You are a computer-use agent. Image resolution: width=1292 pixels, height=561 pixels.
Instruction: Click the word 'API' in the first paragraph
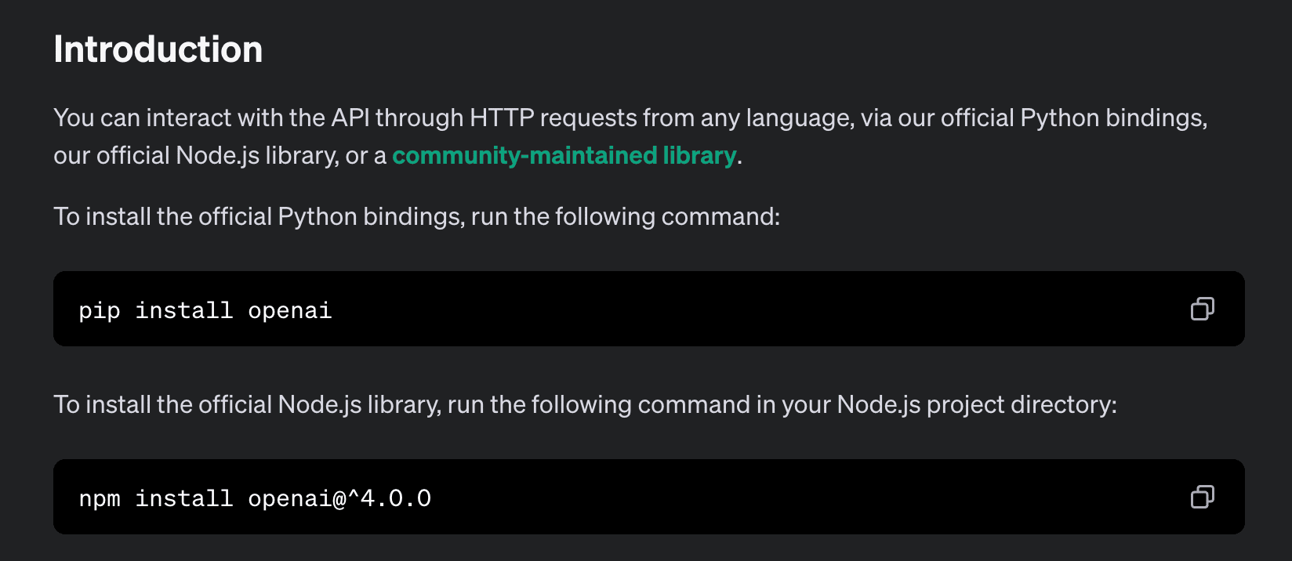tap(350, 118)
